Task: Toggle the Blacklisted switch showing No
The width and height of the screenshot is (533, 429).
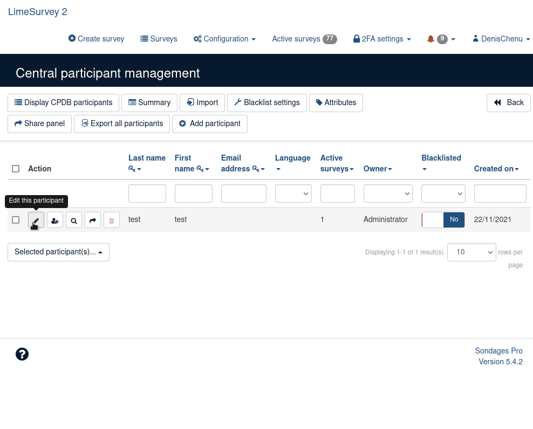Action: point(443,220)
